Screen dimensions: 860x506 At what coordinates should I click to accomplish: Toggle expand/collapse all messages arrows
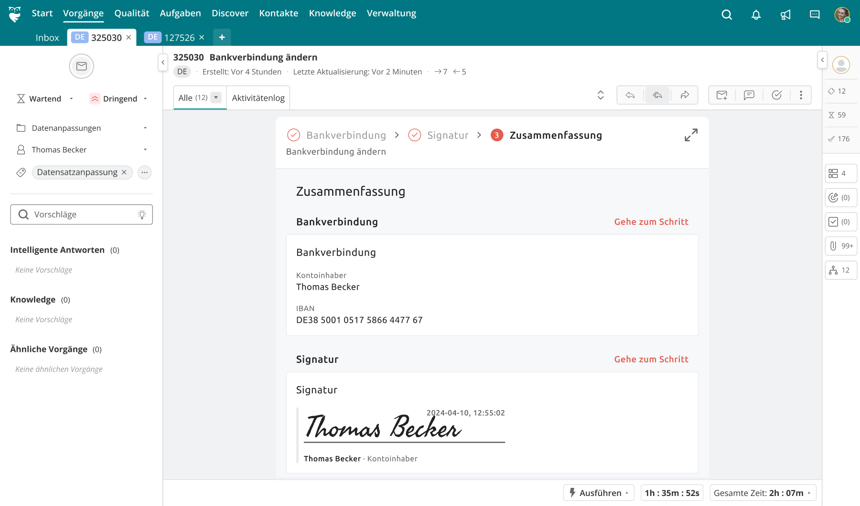[601, 95]
